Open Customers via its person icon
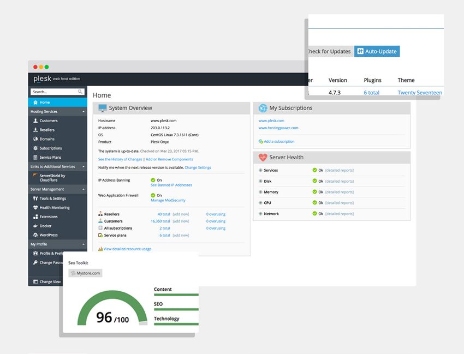The height and width of the screenshot is (354, 464). coord(35,121)
